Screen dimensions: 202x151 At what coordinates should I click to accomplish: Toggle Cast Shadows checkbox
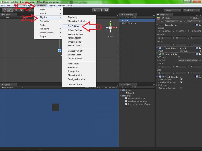(181, 79)
